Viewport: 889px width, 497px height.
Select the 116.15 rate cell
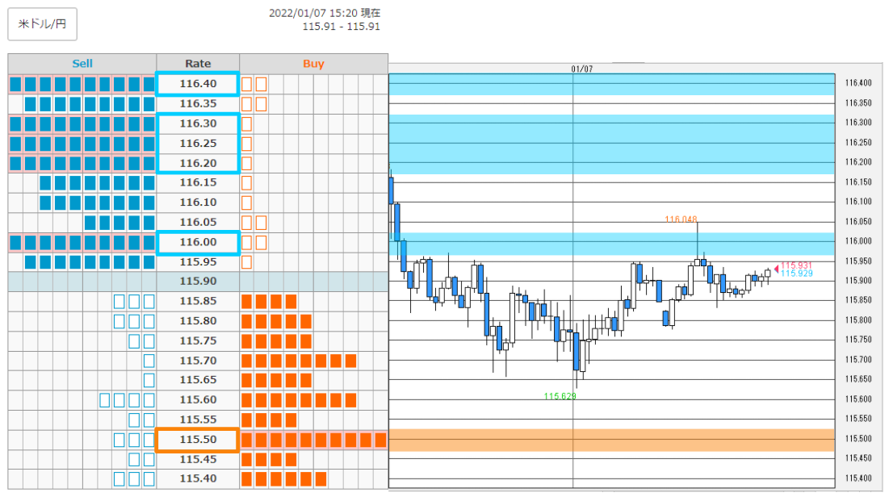198,182
